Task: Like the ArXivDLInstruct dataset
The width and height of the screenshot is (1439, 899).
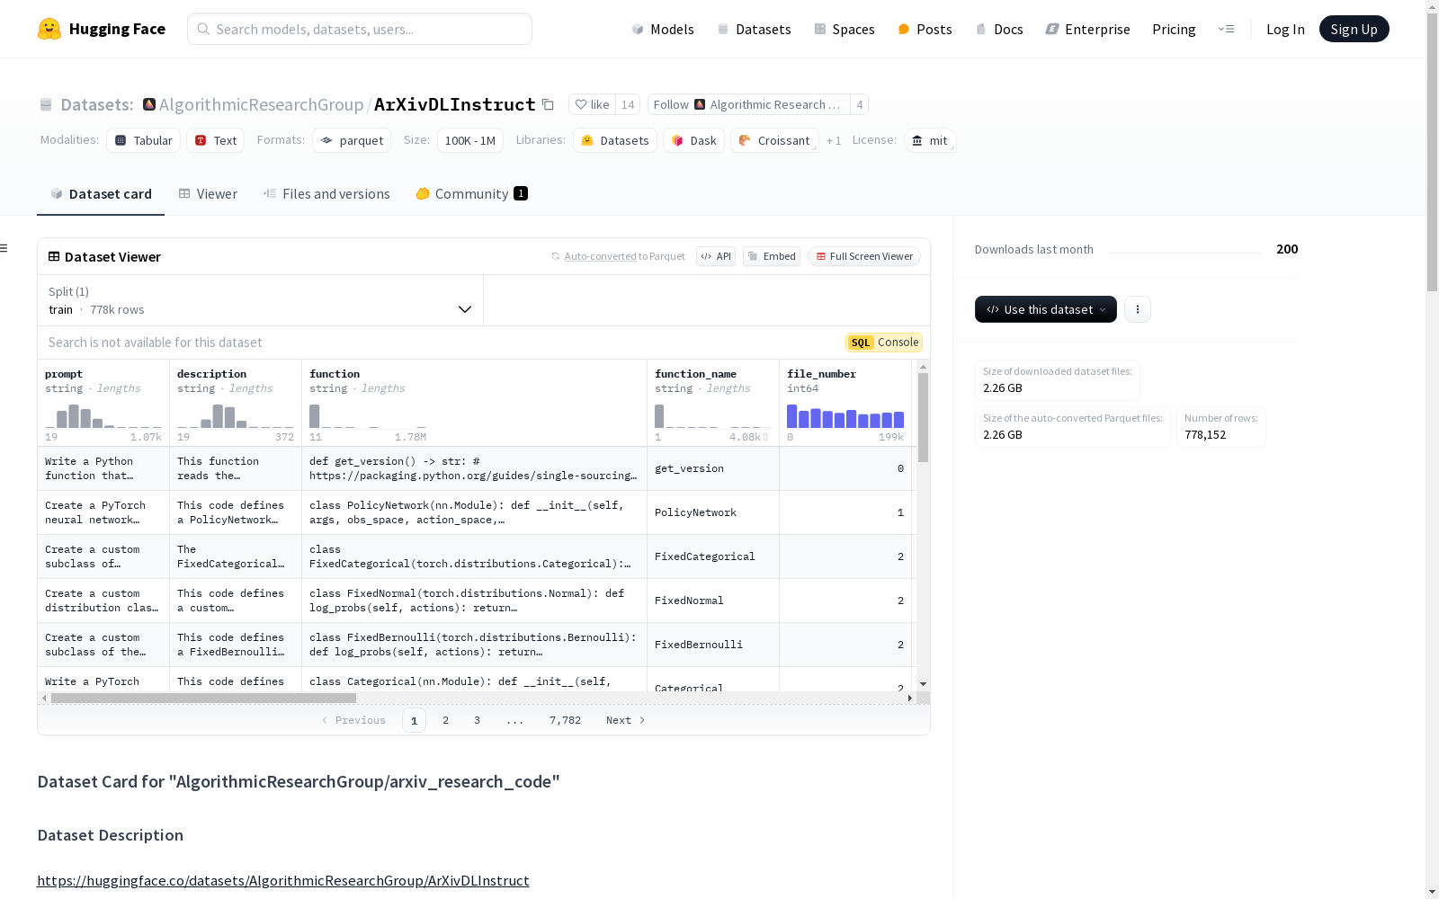Action: point(592,104)
